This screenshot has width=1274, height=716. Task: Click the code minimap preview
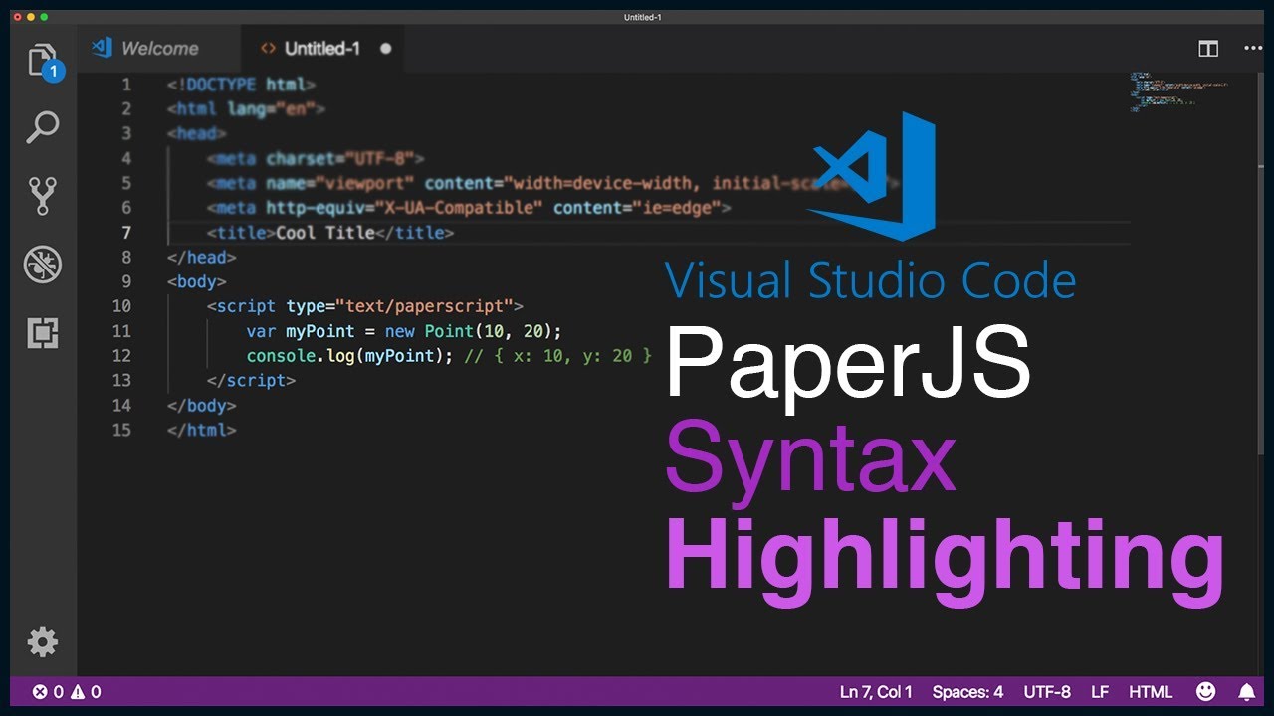(1178, 90)
